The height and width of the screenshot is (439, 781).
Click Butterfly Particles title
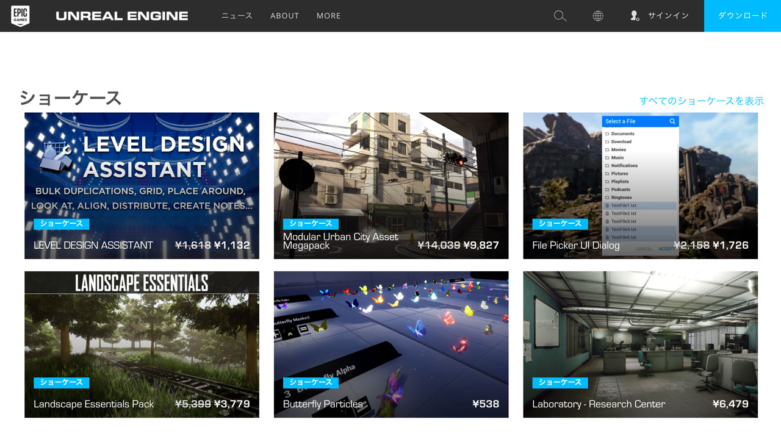pyautogui.click(x=323, y=404)
